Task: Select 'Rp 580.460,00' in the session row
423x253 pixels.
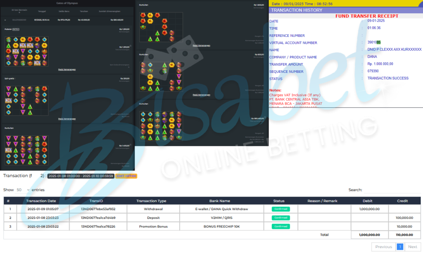Action: pyautogui.click(x=117, y=20)
